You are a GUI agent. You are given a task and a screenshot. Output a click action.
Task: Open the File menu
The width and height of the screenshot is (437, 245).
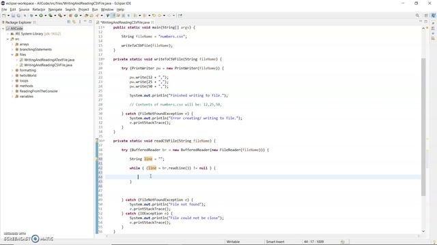(4, 10)
